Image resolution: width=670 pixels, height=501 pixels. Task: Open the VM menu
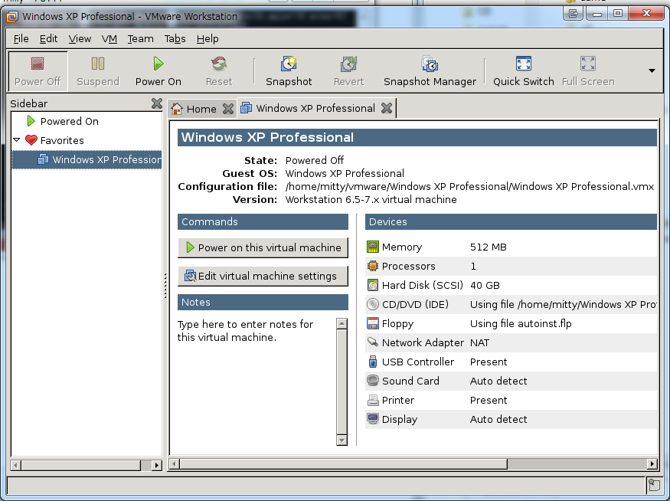tap(109, 39)
